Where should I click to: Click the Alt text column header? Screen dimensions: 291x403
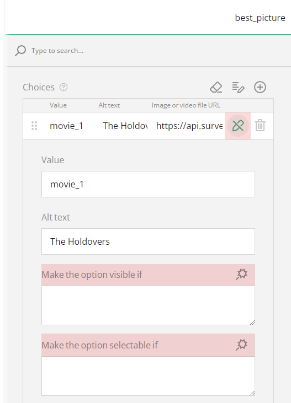pos(109,105)
